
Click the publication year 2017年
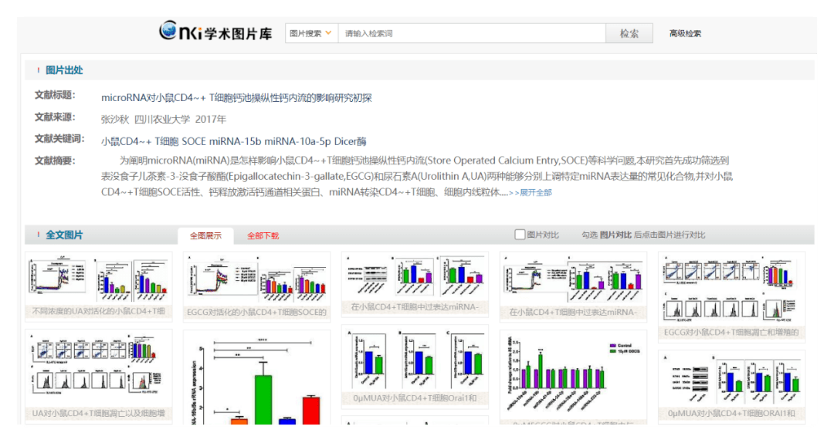click(211, 119)
